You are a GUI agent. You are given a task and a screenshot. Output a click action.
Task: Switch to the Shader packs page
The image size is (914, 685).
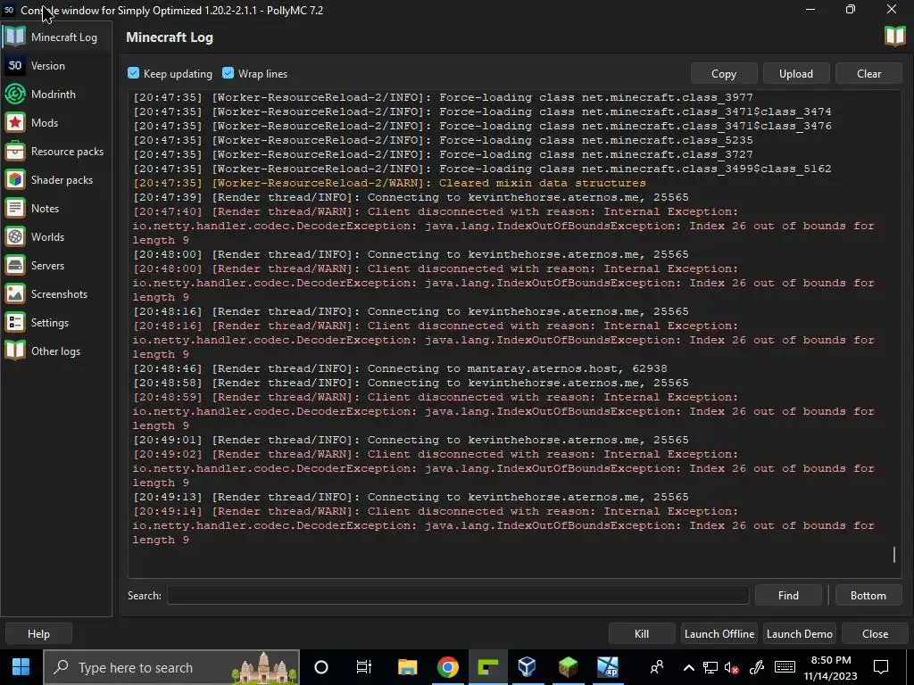(x=56, y=179)
